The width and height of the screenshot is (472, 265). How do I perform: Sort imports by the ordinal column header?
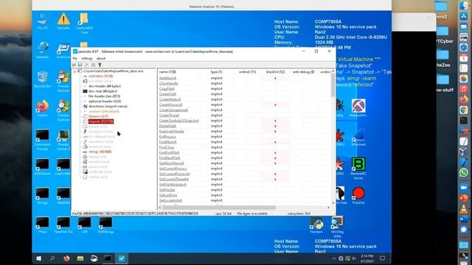(x=248, y=72)
